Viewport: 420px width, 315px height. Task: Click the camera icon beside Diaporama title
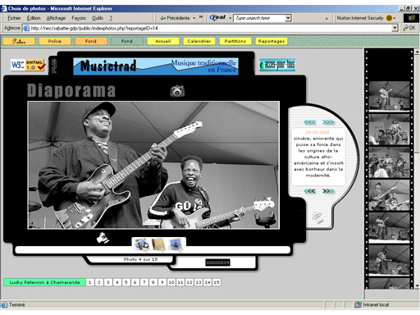tap(177, 91)
